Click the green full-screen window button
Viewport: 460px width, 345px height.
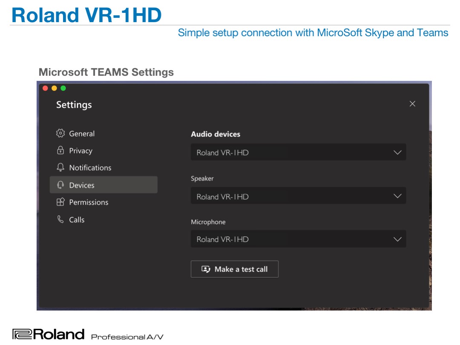click(63, 88)
